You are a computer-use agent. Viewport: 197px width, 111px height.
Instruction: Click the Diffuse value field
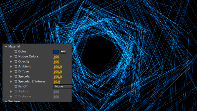57,72
